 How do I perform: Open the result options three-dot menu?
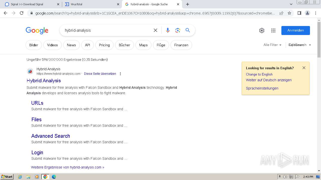pyautogui.click(x=120, y=74)
